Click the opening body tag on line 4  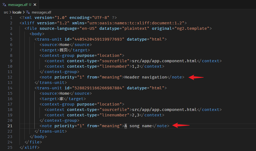click(37, 34)
